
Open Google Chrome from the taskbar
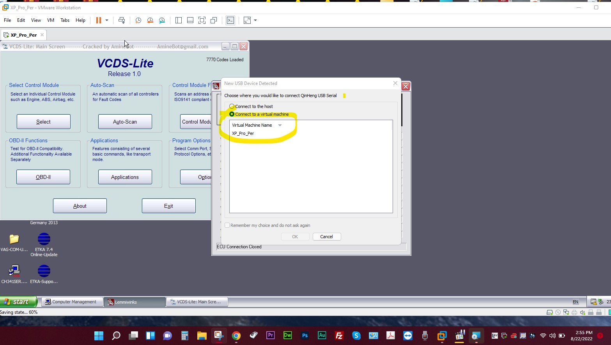pyautogui.click(x=236, y=336)
